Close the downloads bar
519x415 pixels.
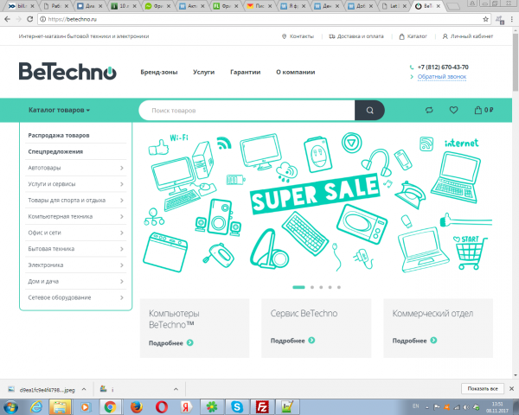tap(511, 388)
